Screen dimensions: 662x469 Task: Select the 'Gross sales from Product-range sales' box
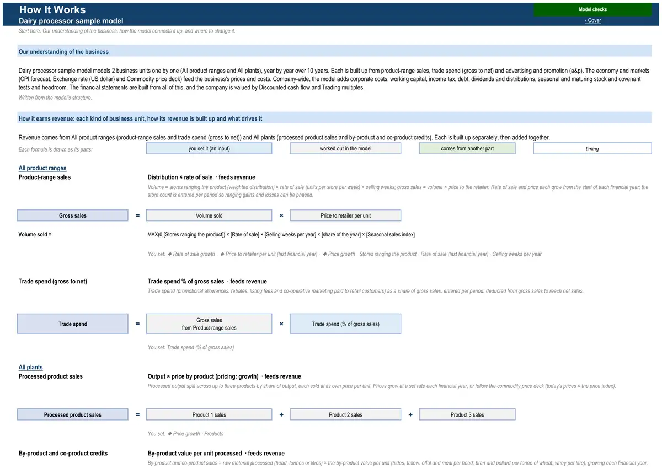tap(209, 324)
